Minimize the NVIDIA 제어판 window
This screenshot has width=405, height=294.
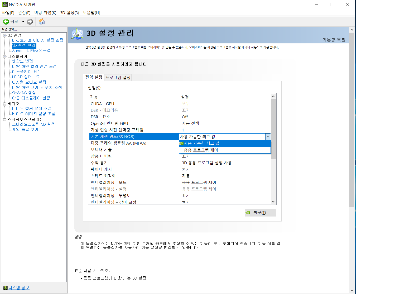(x=316, y=4)
